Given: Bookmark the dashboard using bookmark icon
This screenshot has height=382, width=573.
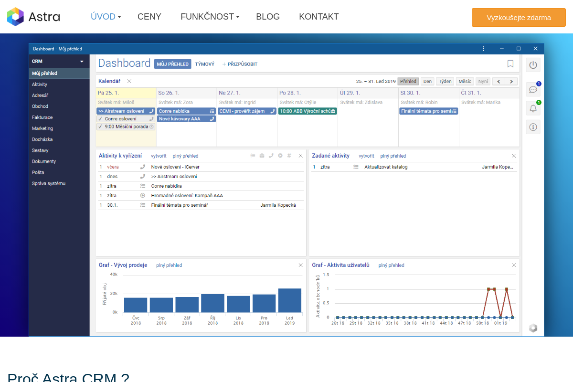Looking at the screenshot, I should tap(510, 64).
